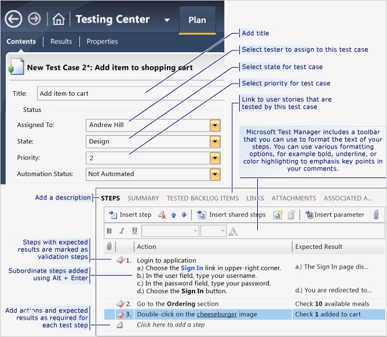Viewport: 387px width, 337px height.
Task: Click the open shared steps icon
Action: point(291,215)
